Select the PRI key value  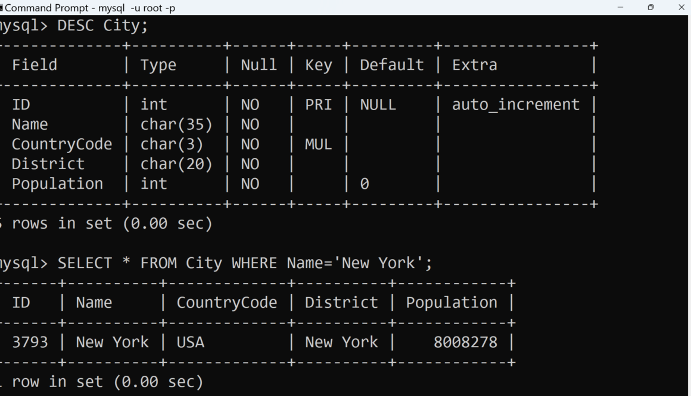(x=318, y=105)
